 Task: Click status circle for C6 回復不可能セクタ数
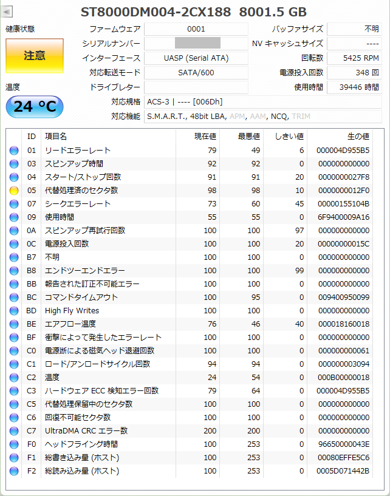(x=14, y=418)
